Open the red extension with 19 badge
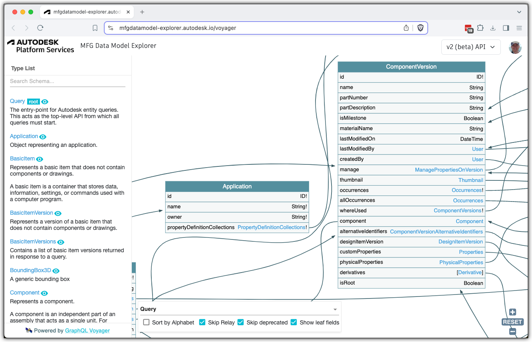The height and width of the screenshot is (342, 532). 469,28
